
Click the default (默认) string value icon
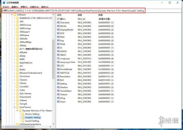tap(58, 19)
